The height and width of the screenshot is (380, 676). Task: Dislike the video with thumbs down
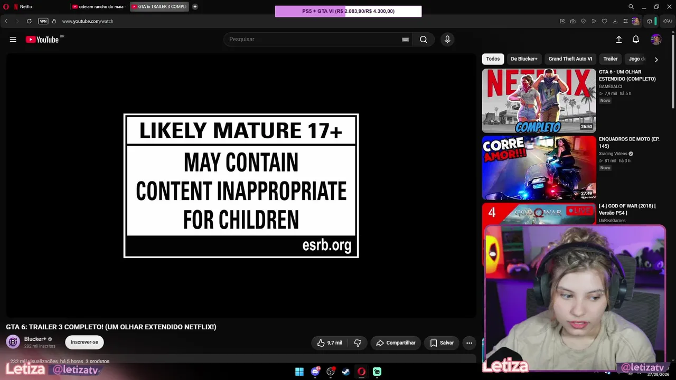pyautogui.click(x=358, y=343)
